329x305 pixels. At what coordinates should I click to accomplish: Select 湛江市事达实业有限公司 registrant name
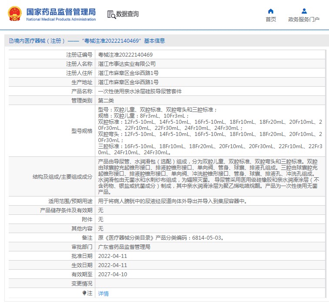127,64
